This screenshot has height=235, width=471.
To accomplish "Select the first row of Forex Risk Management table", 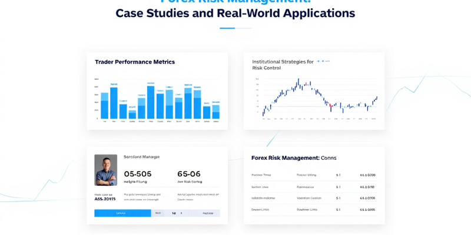I will click(314, 175).
